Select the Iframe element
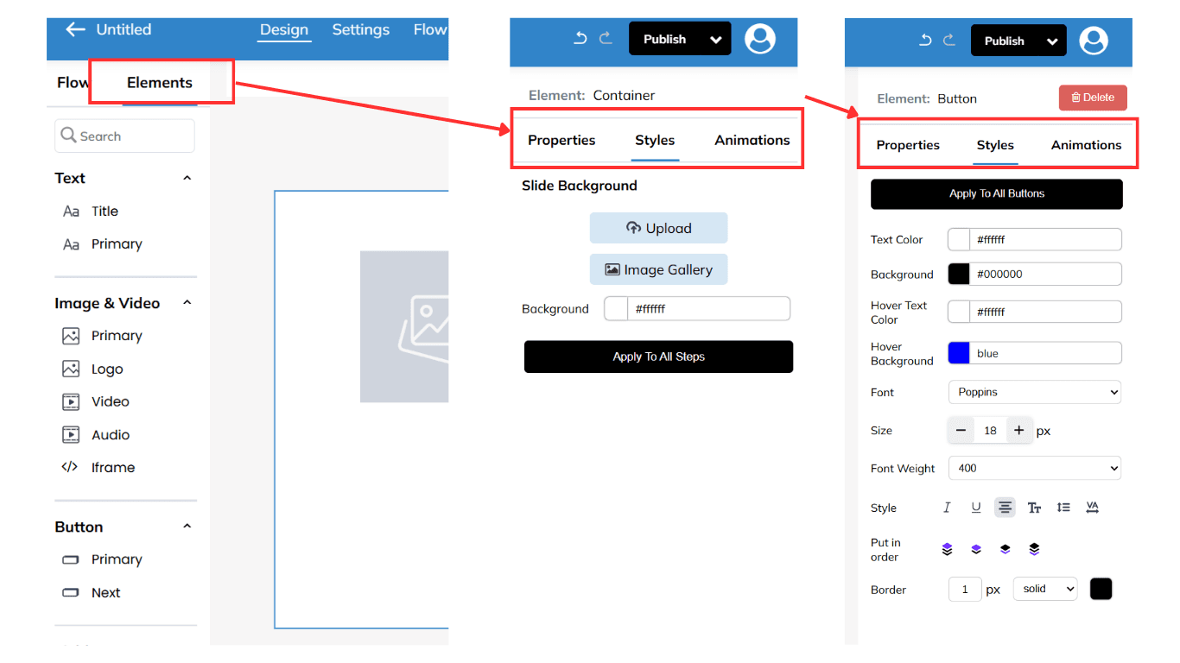Image resolution: width=1180 pixels, height=663 pixels. pyautogui.click(x=112, y=467)
